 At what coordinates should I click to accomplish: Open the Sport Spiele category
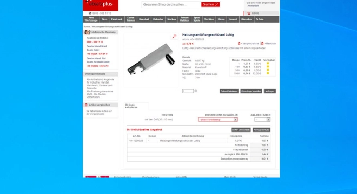197,19
